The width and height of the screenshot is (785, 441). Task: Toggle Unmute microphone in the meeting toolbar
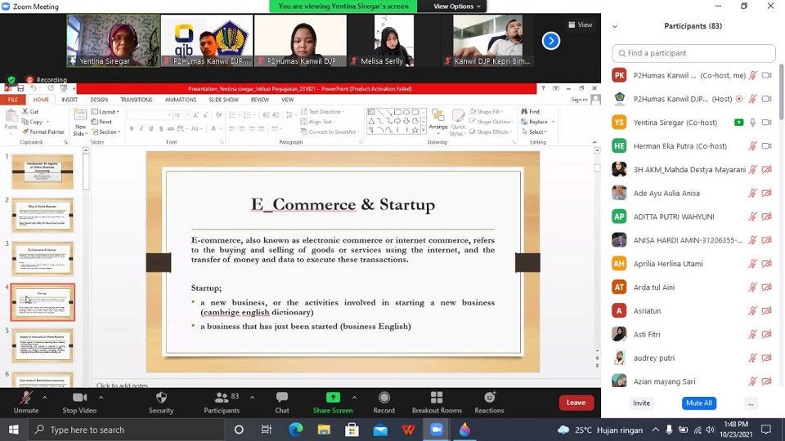(x=26, y=399)
